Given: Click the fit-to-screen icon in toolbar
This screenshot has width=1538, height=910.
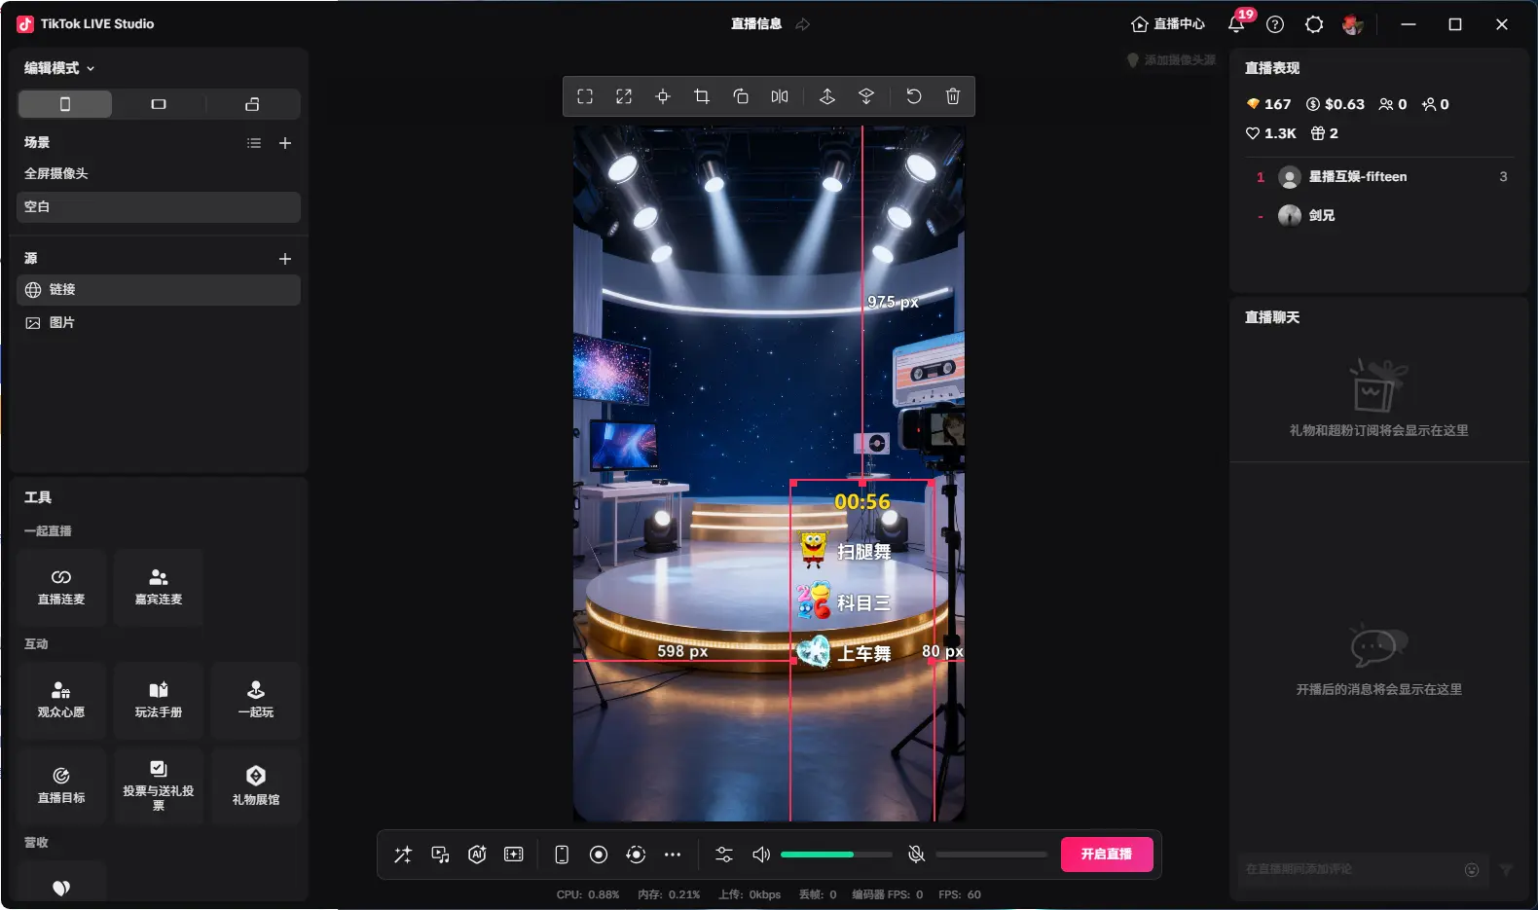Looking at the screenshot, I should click(585, 96).
